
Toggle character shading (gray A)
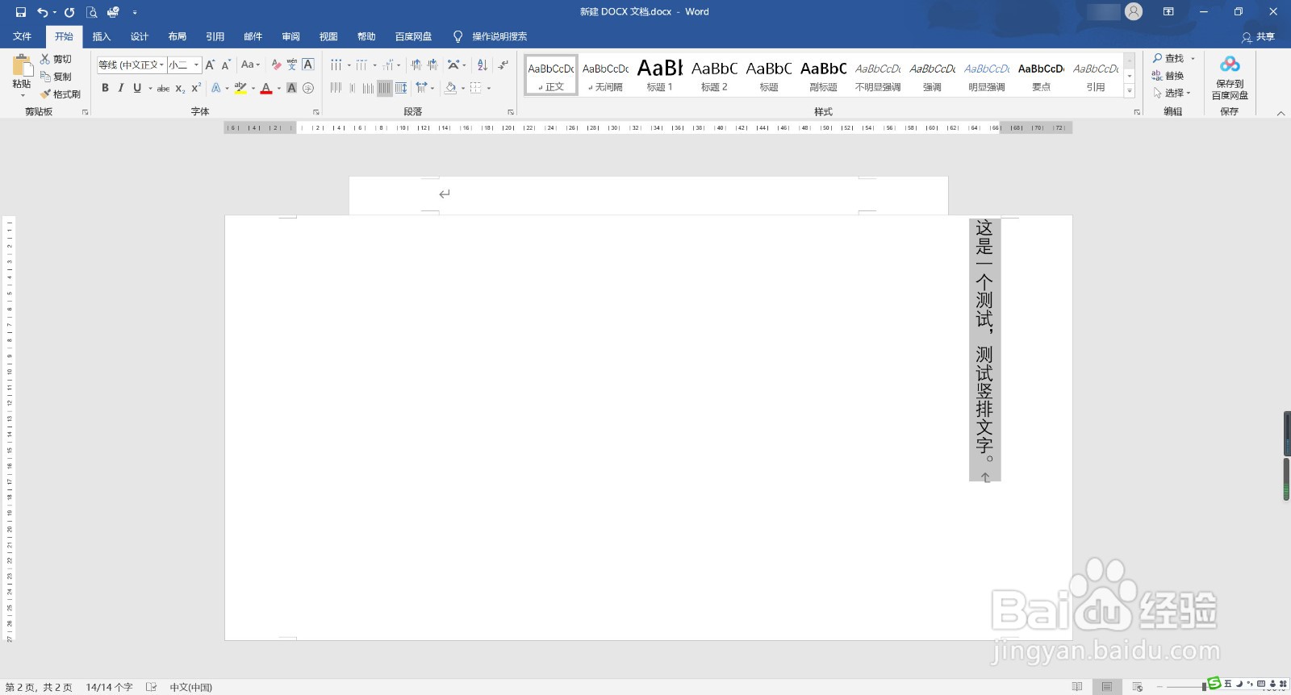pos(292,88)
